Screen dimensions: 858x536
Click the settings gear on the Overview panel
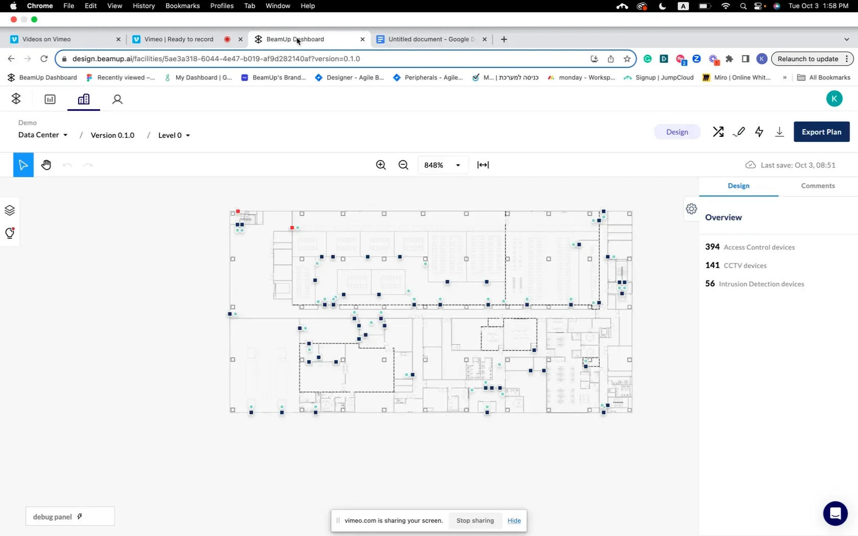point(691,209)
